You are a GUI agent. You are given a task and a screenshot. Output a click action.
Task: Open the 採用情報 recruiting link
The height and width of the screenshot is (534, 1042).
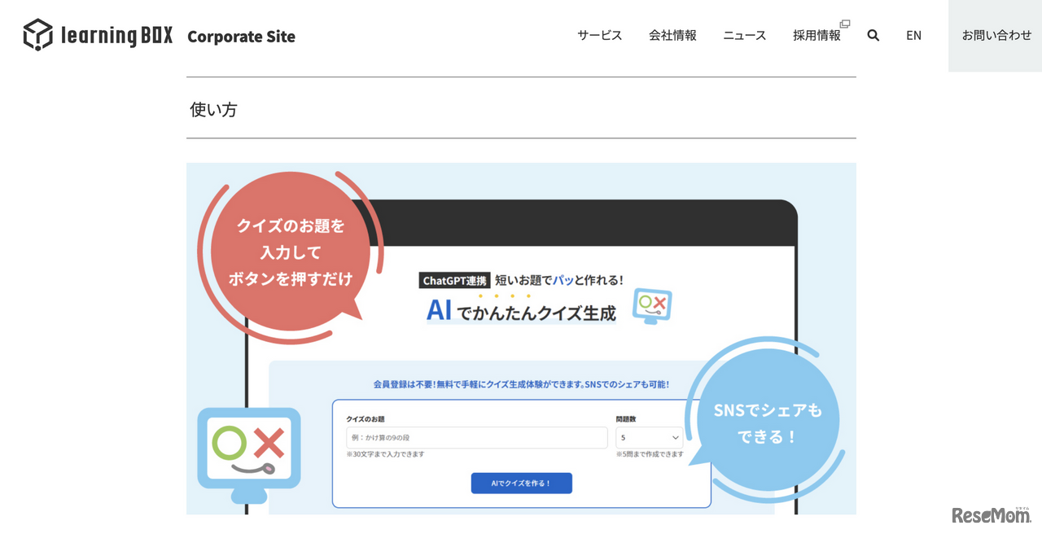pos(817,35)
